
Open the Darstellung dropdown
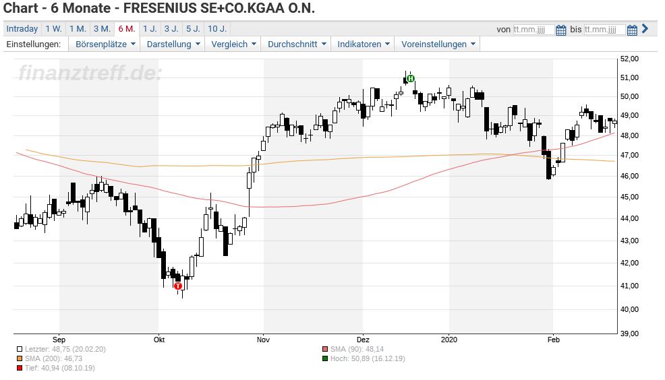click(x=173, y=44)
